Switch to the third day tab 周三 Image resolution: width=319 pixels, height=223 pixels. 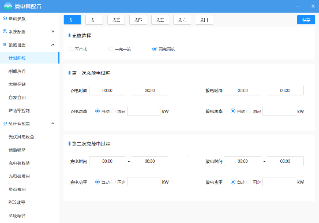(x=116, y=20)
